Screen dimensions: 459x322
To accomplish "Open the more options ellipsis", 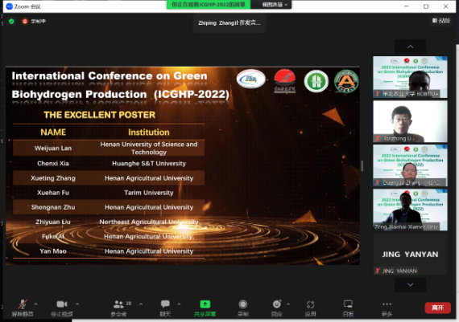I will pyautogui.click(x=387, y=304).
